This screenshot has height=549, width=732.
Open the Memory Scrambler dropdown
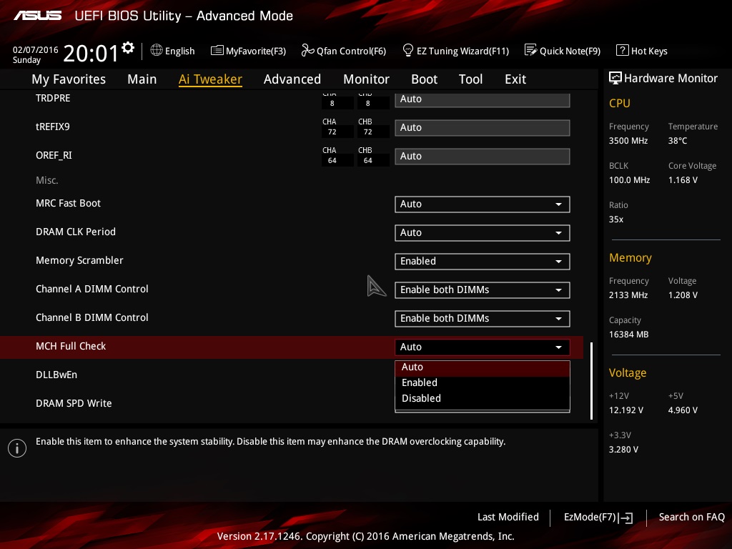[x=483, y=262]
